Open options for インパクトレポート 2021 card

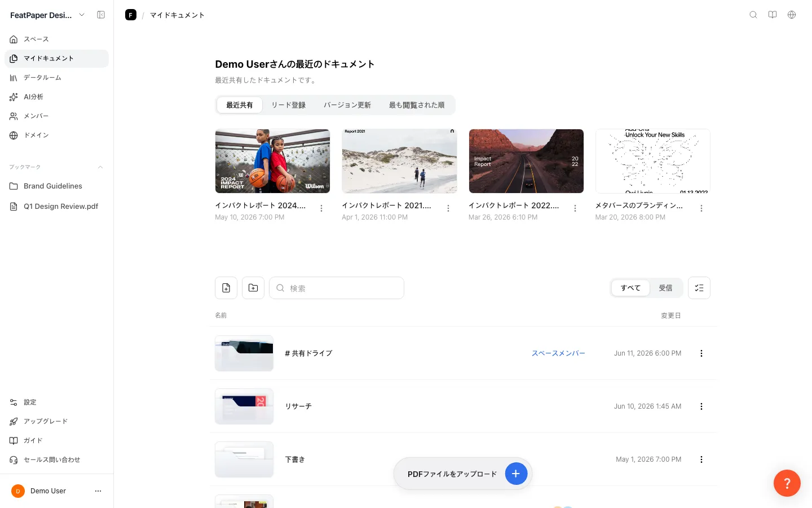448,209
